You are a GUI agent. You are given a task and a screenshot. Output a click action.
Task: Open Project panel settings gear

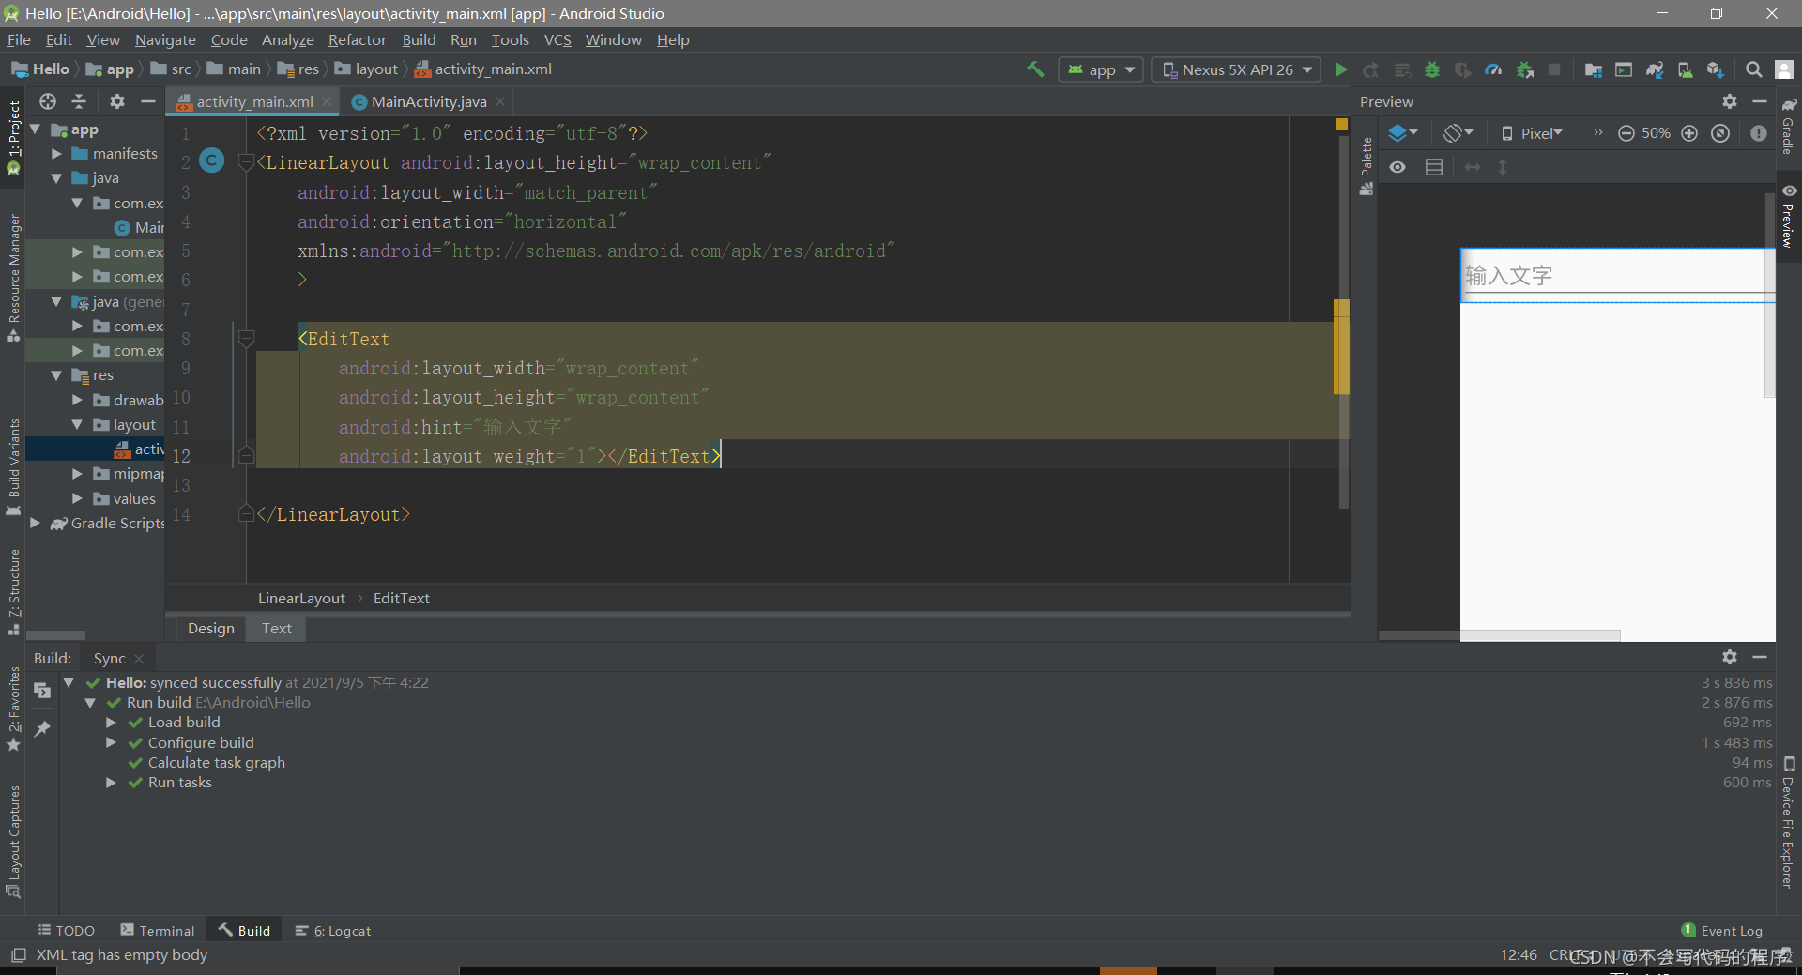pos(117,101)
